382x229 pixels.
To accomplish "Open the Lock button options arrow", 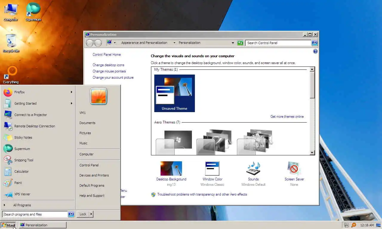I will pyautogui.click(x=91, y=214).
